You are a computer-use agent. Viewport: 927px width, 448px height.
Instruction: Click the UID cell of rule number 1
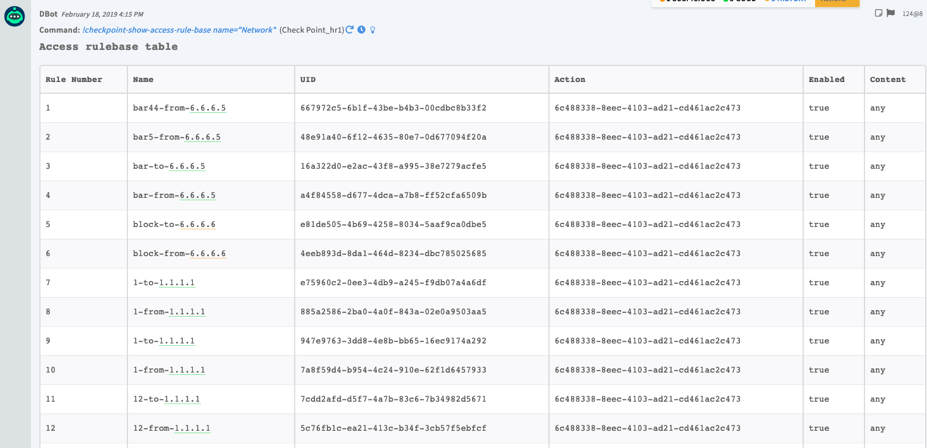click(x=394, y=108)
